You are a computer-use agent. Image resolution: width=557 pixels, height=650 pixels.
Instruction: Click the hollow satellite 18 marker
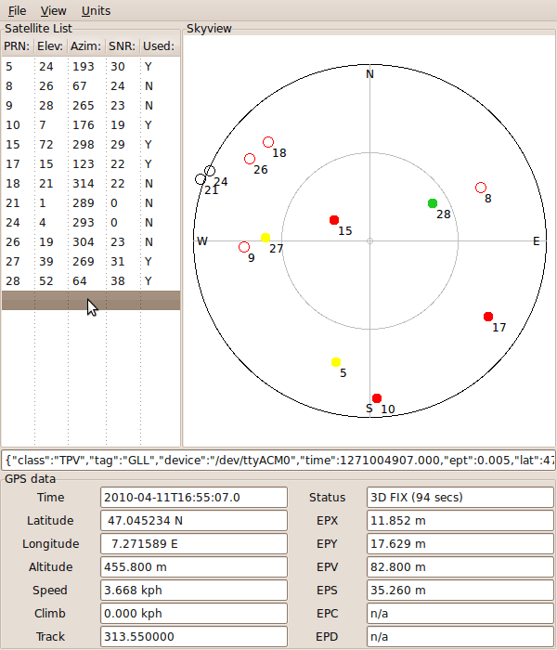coord(268,142)
